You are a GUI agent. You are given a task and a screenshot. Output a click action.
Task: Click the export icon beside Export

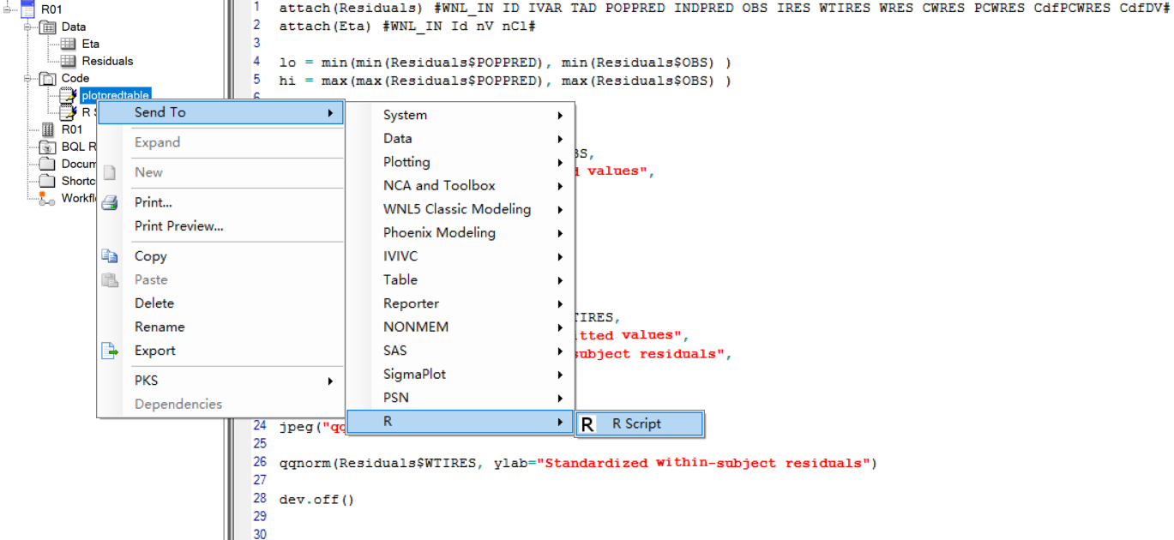click(x=110, y=351)
